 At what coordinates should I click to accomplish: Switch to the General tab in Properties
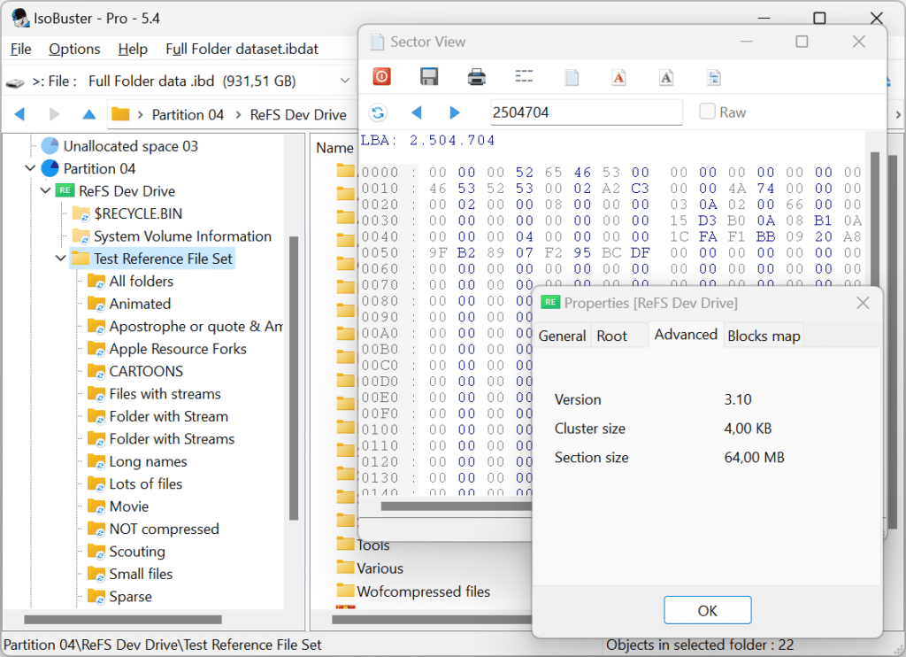click(x=562, y=336)
